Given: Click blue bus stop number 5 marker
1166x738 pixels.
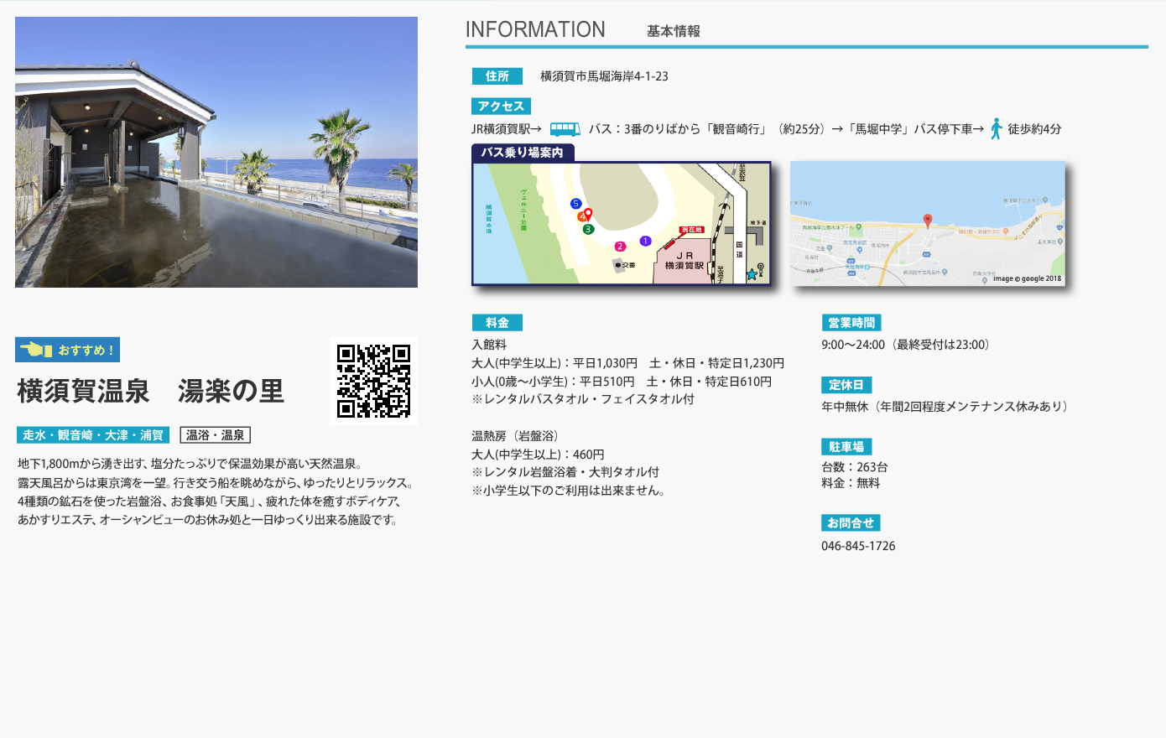Looking at the screenshot, I should [x=575, y=204].
